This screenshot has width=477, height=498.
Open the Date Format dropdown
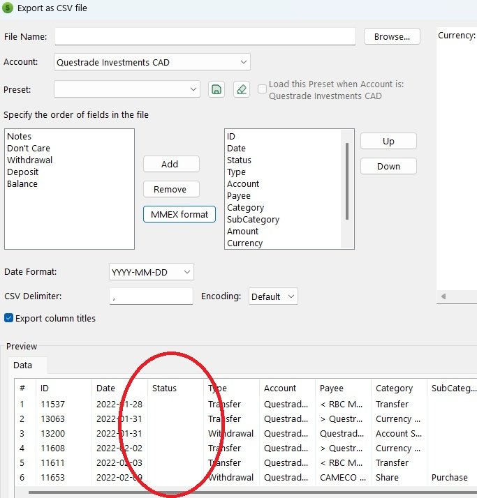coord(152,272)
